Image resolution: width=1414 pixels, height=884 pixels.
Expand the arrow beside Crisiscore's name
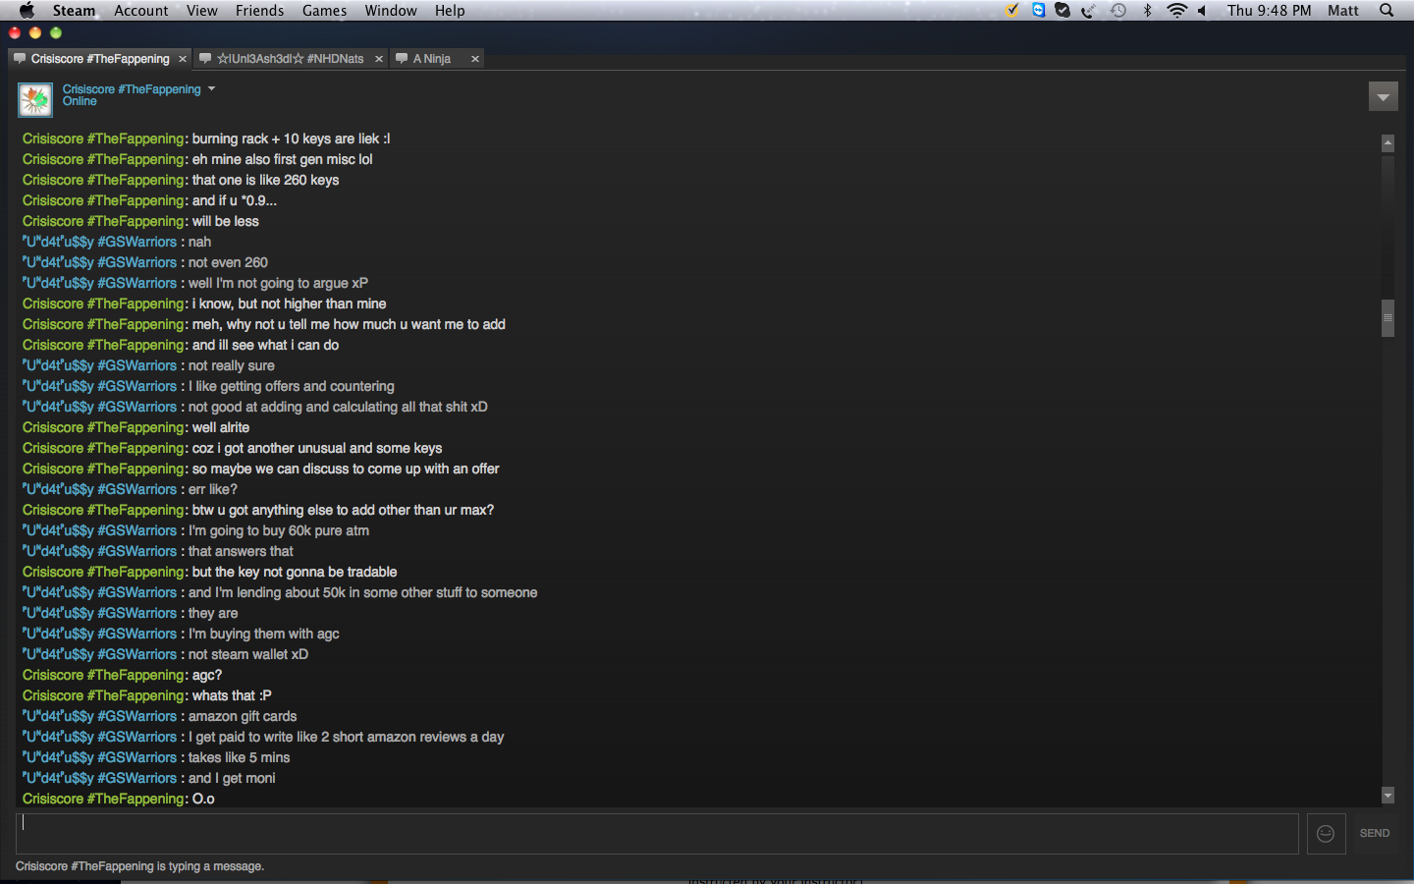211,88
